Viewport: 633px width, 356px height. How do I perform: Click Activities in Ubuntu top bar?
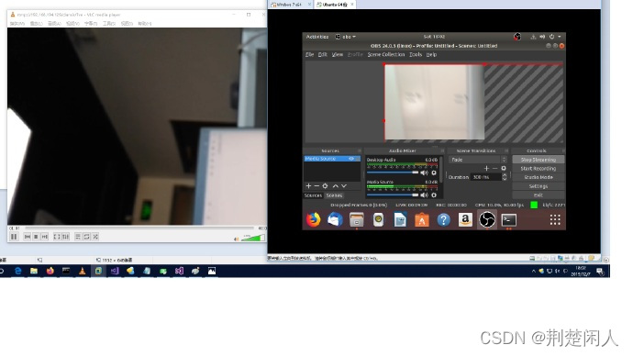[x=317, y=37]
